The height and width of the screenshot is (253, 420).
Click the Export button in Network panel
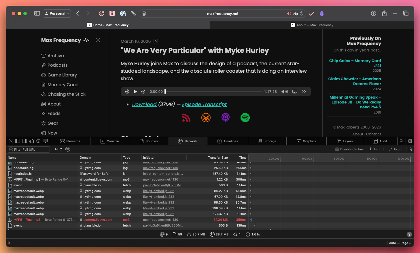[396, 149]
